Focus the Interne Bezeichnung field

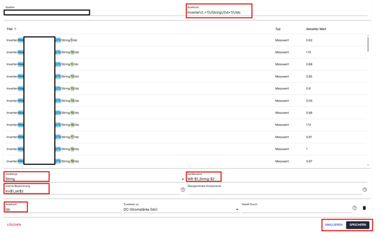point(91,191)
